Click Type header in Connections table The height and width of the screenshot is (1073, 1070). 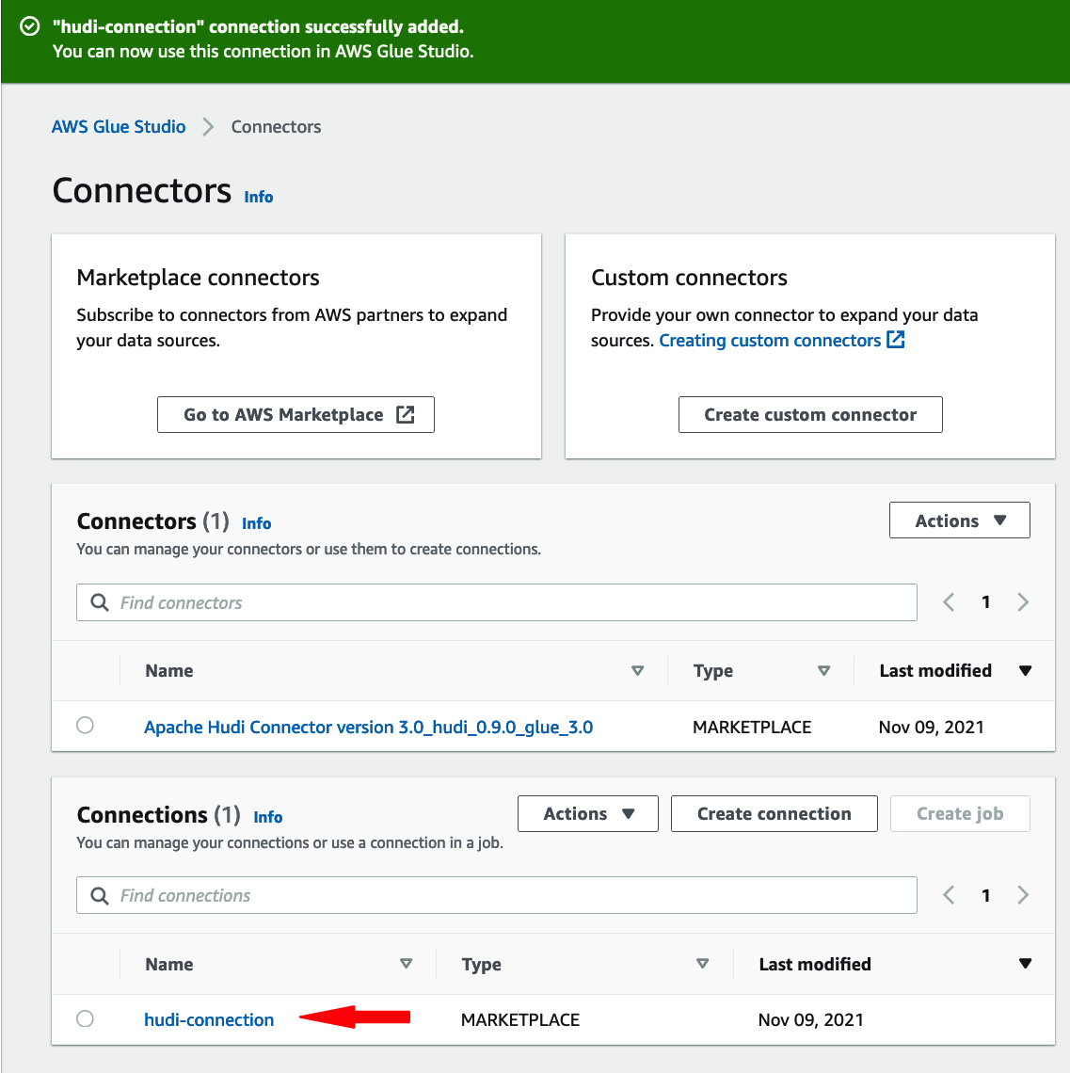[x=481, y=964]
